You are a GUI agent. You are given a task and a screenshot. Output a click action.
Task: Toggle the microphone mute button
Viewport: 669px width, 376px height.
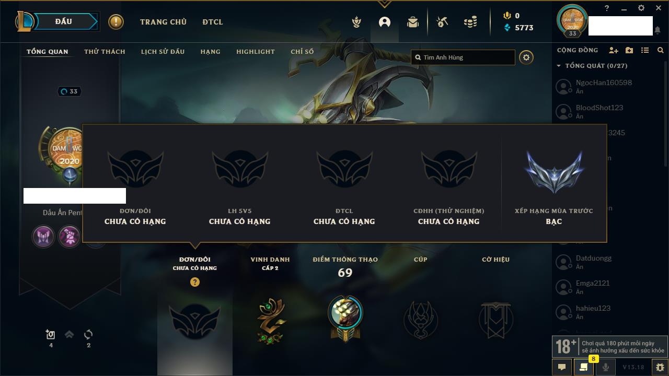click(605, 367)
